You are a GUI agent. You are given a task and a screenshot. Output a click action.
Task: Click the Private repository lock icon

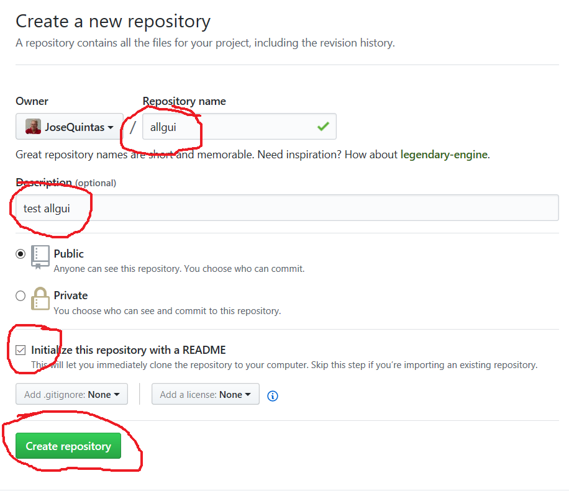coord(40,299)
